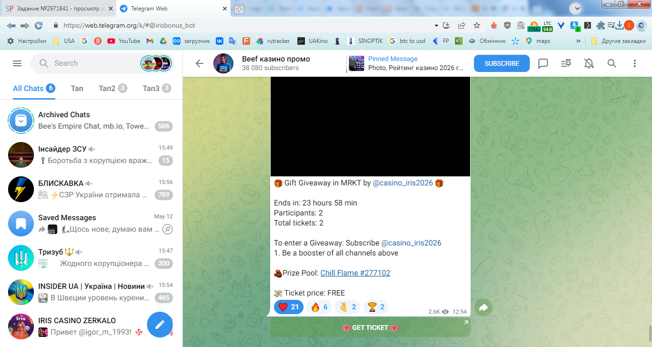The height and width of the screenshot is (347, 652).
Task: Open the browser tab list dropdown
Action: click(x=577, y=8)
